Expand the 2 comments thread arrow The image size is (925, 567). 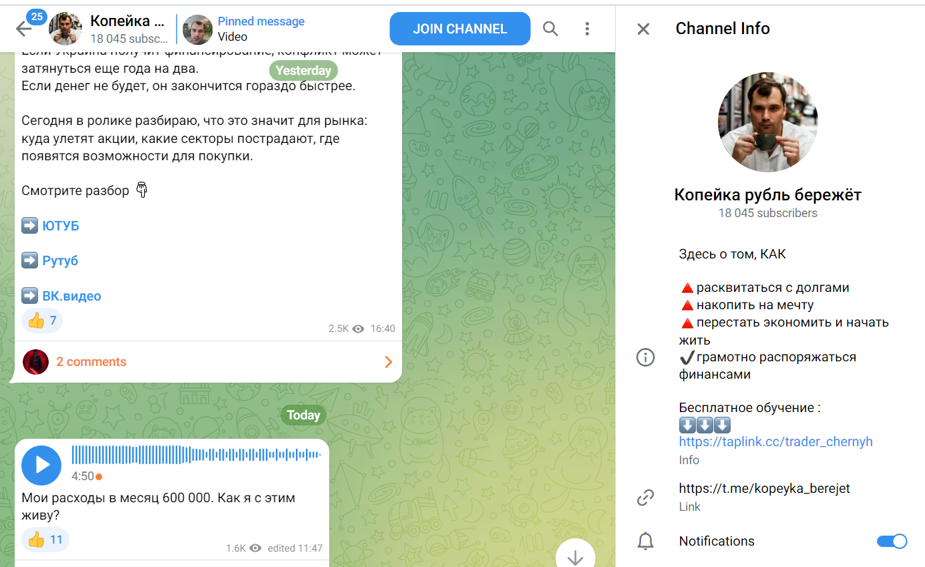pyautogui.click(x=388, y=362)
